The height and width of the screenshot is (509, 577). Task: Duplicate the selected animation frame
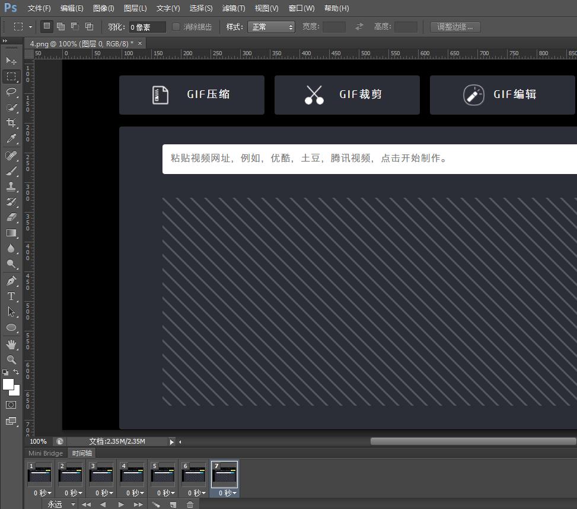(173, 504)
